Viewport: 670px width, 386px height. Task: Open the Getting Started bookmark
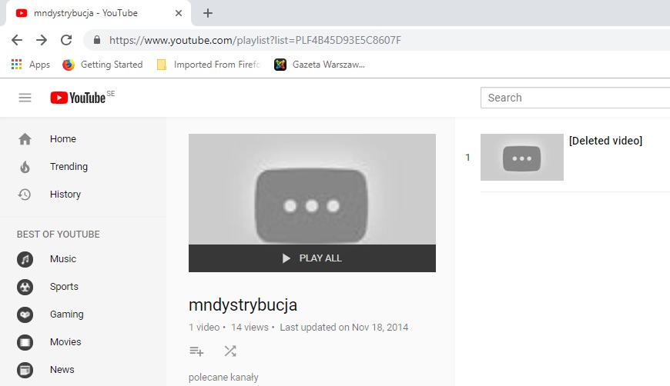click(103, 65)
